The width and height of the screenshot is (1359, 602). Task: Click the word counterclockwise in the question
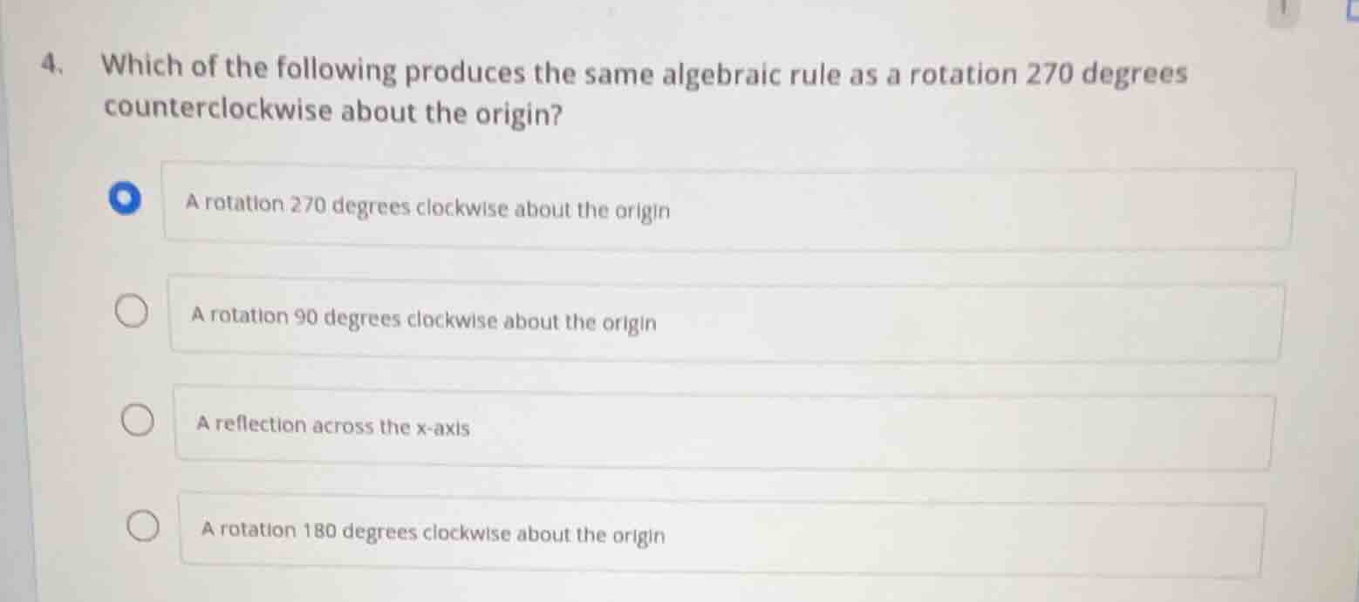(x=215, y=112)
